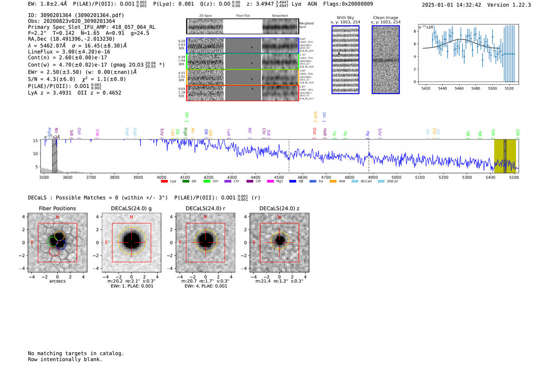
Task: Click the 'm:21.4 re:1.3" s:0.3"' caption
Action: coord(279,281)
